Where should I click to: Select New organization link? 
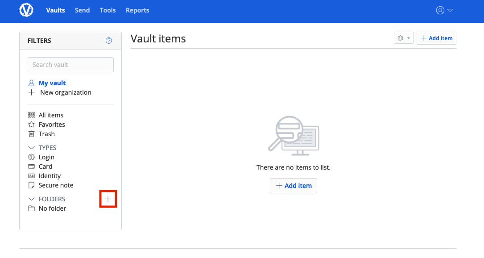[x=66, y=92]
